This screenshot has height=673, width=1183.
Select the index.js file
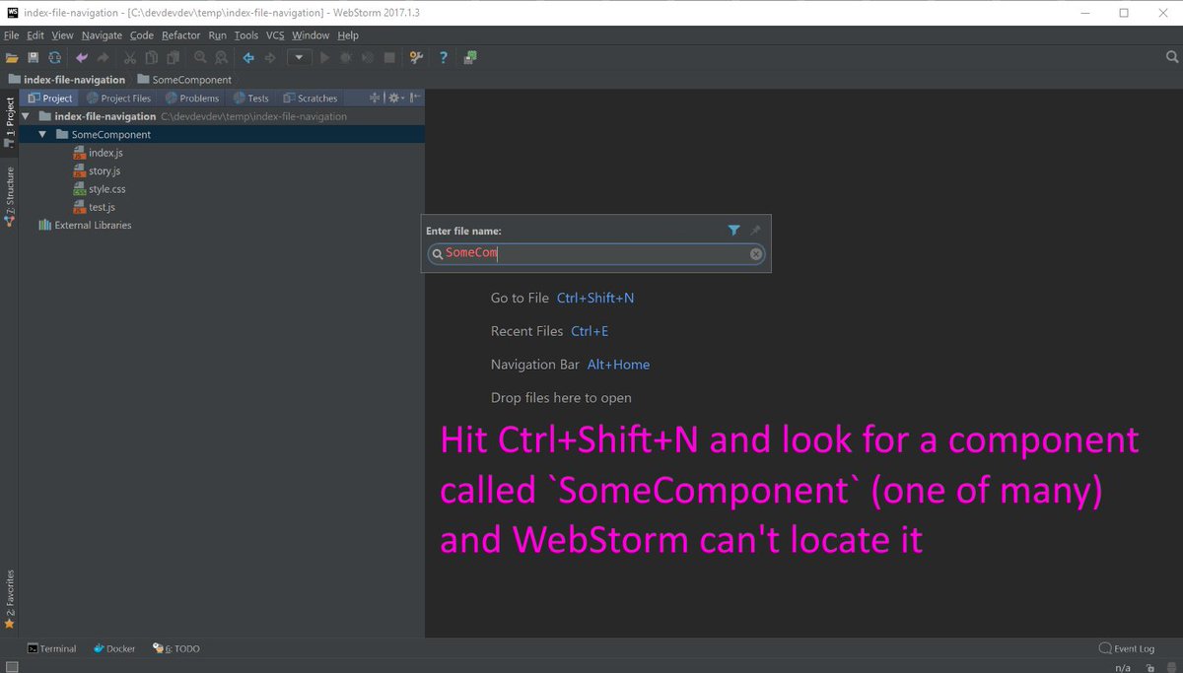(x=99, y=153)
